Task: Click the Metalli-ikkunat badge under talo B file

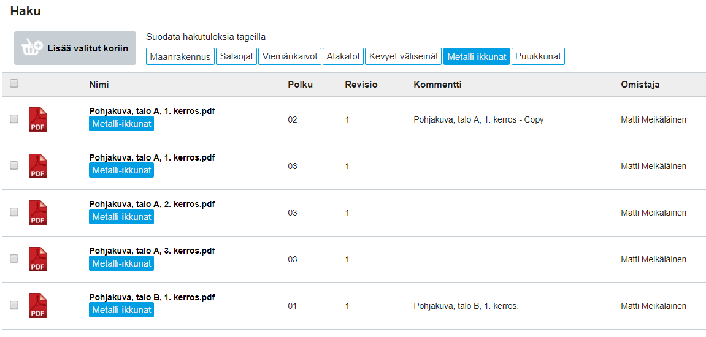Action: (x=121, y=310)
